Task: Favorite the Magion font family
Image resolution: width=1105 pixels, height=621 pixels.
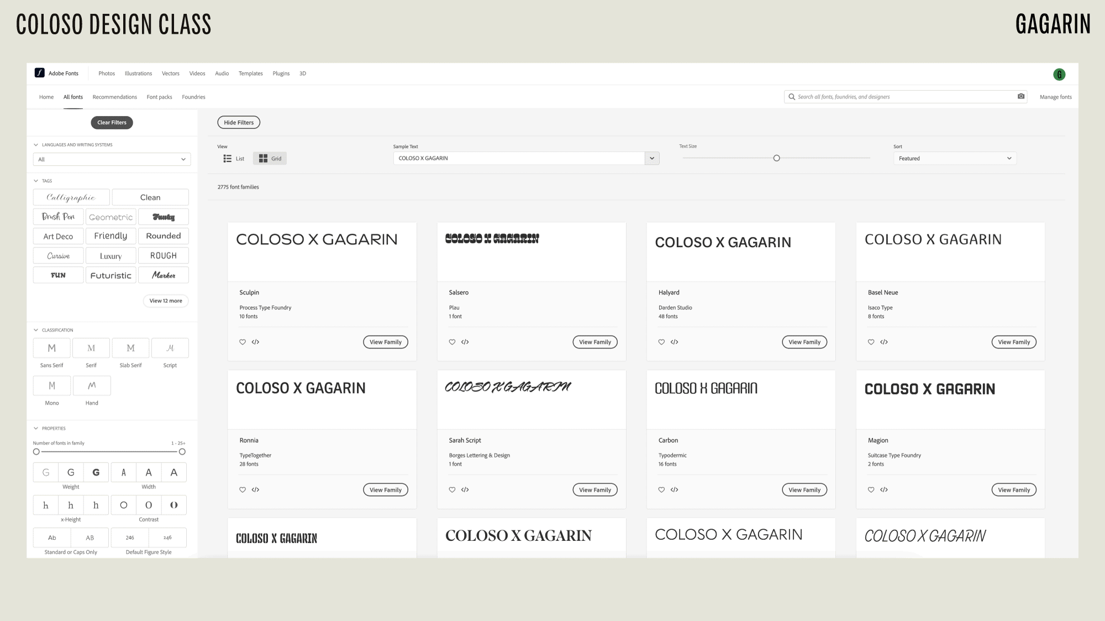Action: 871,490
